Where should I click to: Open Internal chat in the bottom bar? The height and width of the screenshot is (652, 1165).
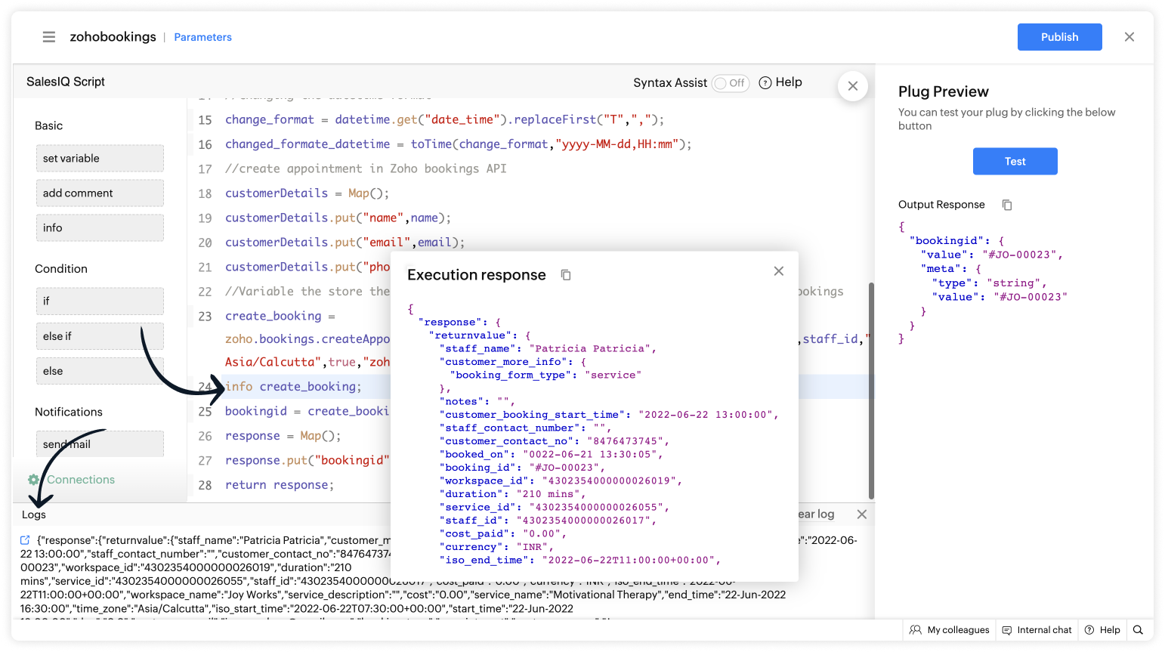click(1037, 630)
